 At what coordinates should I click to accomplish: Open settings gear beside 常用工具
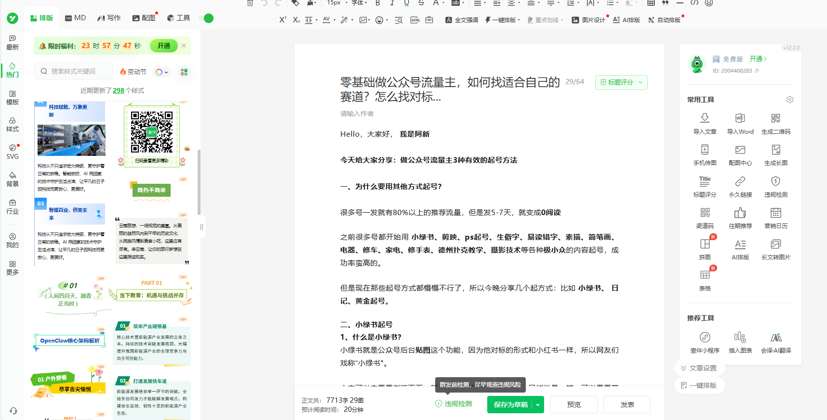[789, 100]
